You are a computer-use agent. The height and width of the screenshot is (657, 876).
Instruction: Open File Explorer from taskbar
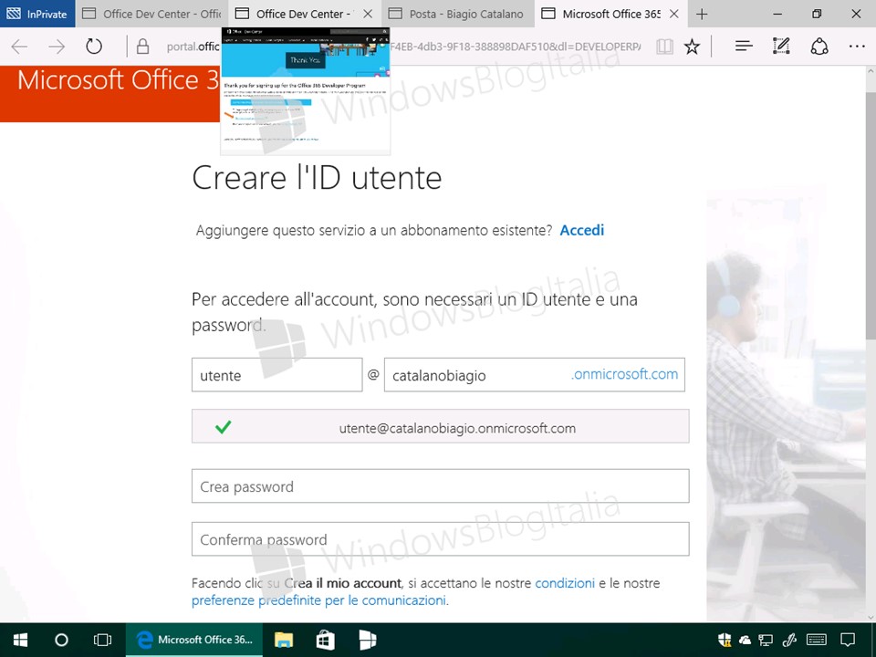pos(284,640)
